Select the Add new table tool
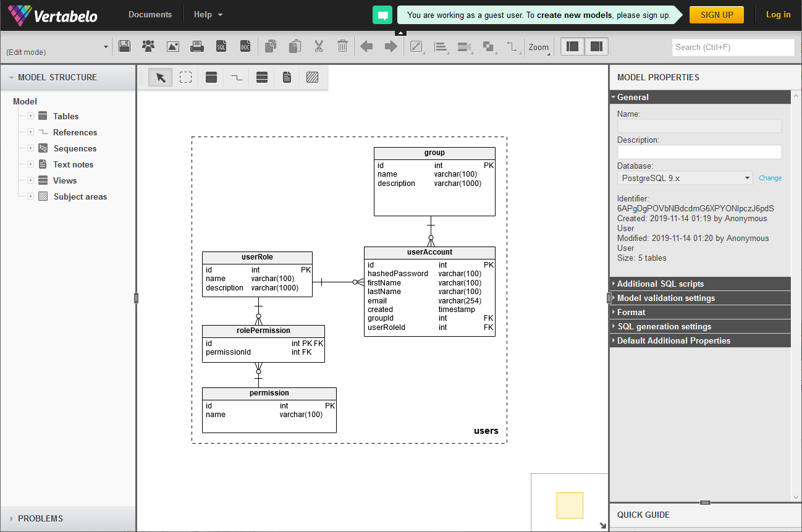Viewport: 802px width, 532px height. coord(211,77)
